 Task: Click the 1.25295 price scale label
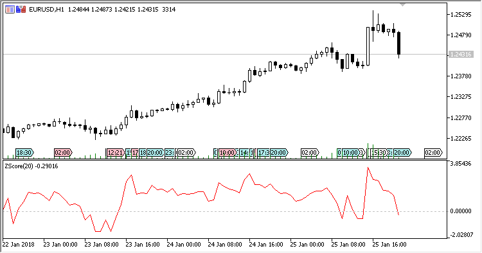pyautogui.click(x=461, y=15)
